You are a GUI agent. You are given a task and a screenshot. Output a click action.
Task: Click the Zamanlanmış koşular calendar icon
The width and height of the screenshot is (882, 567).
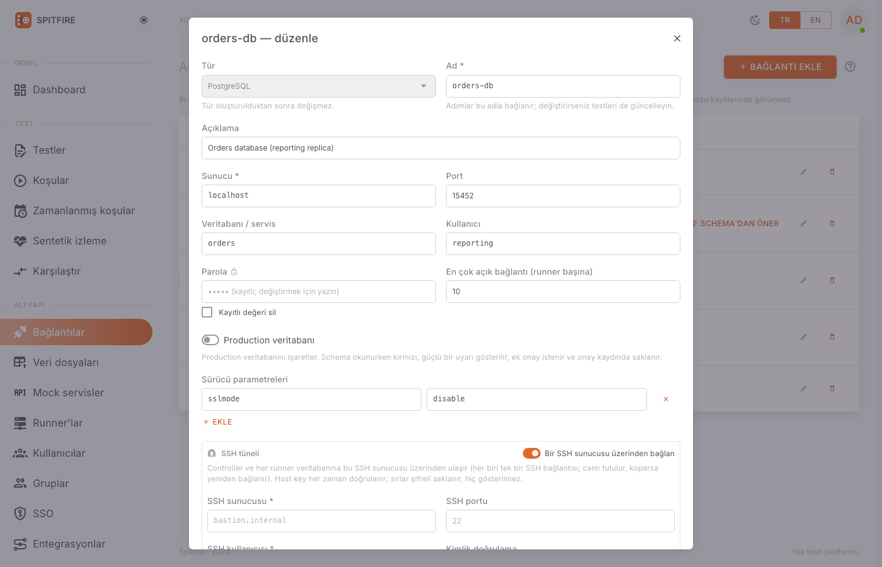click(20, 211)
